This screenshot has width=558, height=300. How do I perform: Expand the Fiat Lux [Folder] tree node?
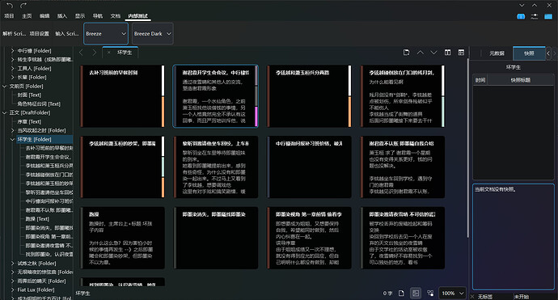pyautogui.click(x=12, y=289)
